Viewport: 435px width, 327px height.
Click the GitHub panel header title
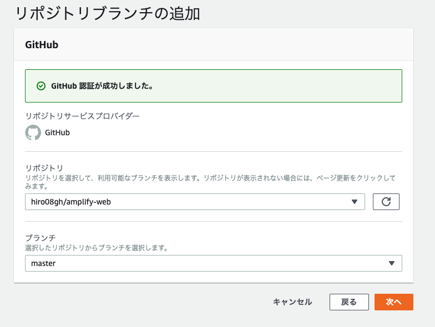pyautogui.click(x=42, y=45)
